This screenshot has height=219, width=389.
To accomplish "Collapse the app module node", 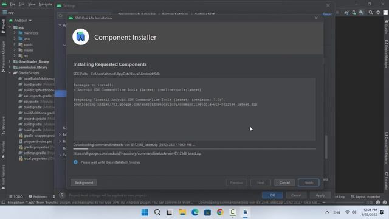I will (10, 27).
